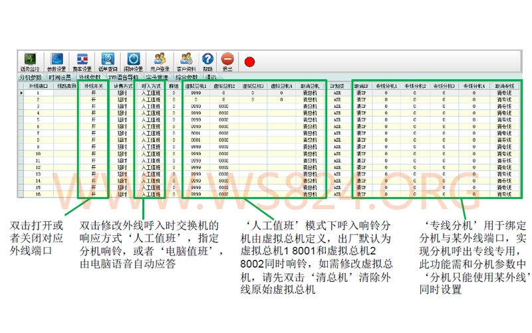Screen dimensions: 532x333
Task: Click the 帮助 help question mark icon
Action: click(207, 62)
